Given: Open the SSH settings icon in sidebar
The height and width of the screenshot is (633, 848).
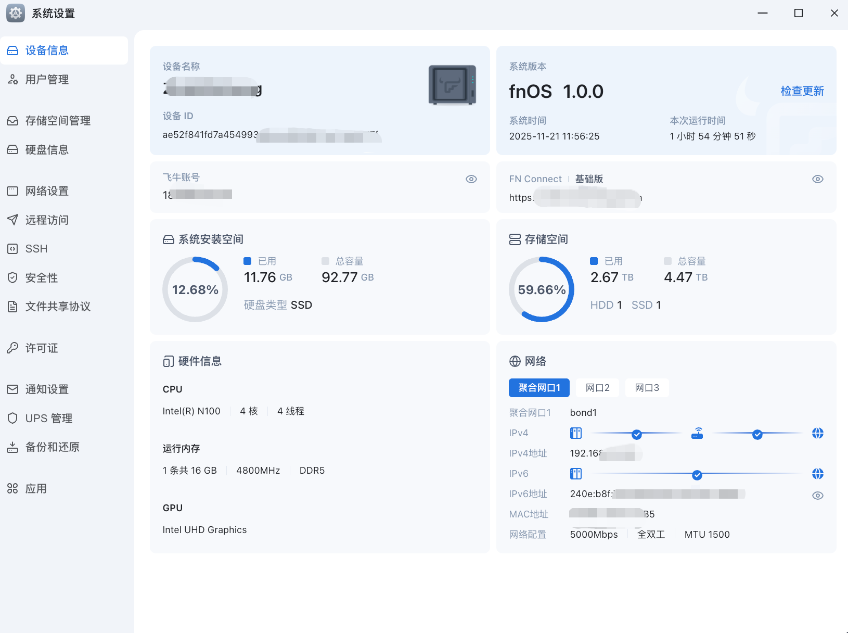Looking at the screenshot, I should [x=12, y=249].
